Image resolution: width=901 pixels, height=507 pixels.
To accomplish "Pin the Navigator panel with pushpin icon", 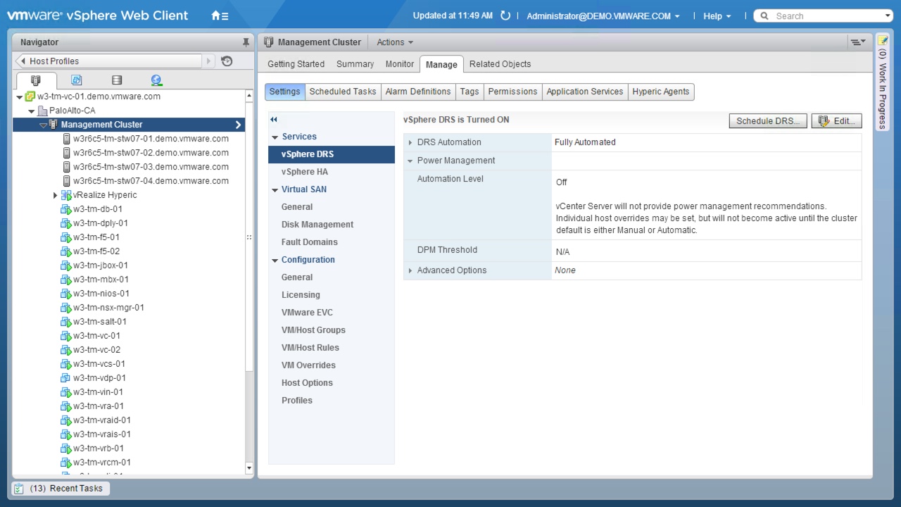I will point(246,42).
